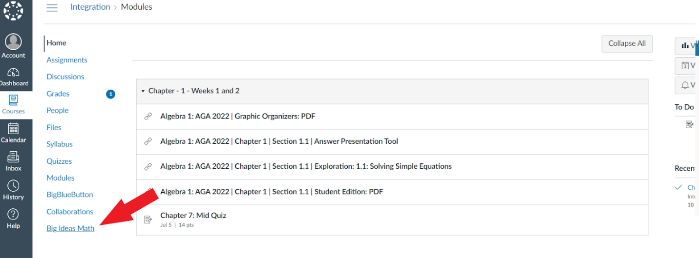699x258 pixels.
Task: Collapse the Chapter - 1 - Weeks 1 and 2 module
Action: coord(143,91)
